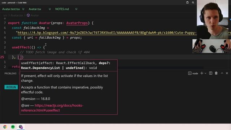Click the line 25 gutter number
The width and height of the screenshot is (231, 130).
click(x=2, y=57)
